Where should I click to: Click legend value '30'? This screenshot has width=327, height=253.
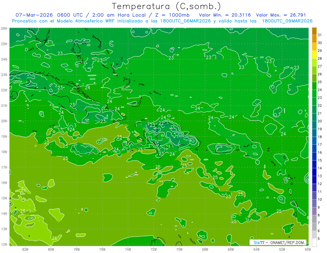coord(320,43)
